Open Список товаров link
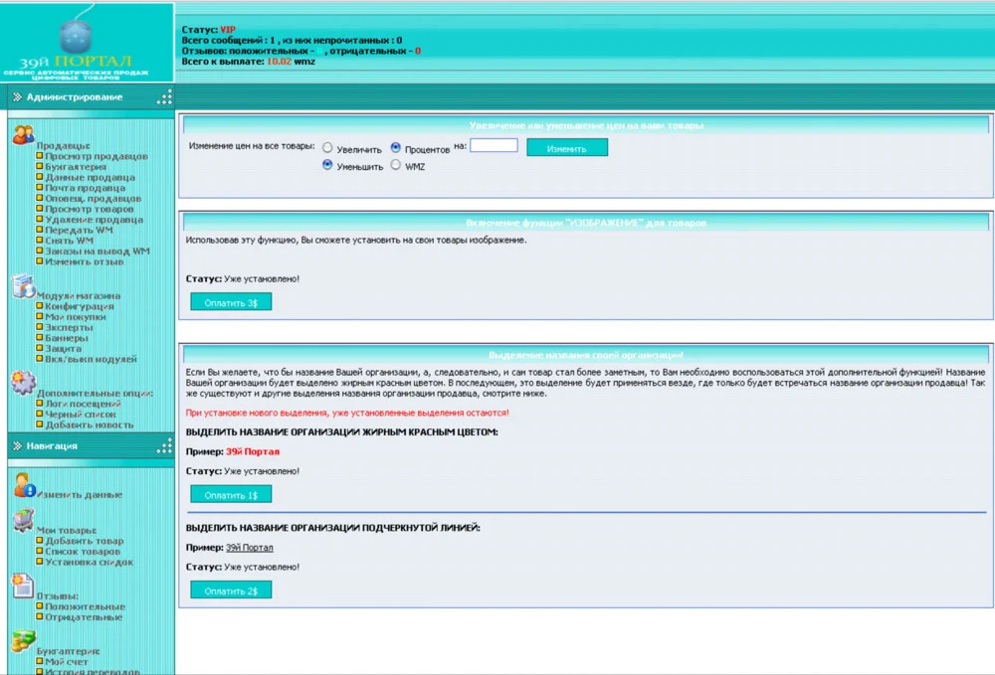Image resolution: width=995 pixels, height=675 pixels. 83,552
